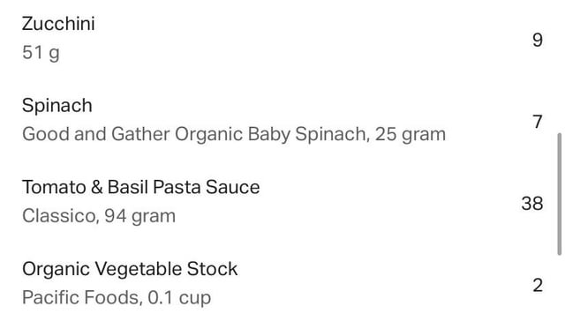Select the 51 g serving text
565x329 pixels.
coord(41,53)
